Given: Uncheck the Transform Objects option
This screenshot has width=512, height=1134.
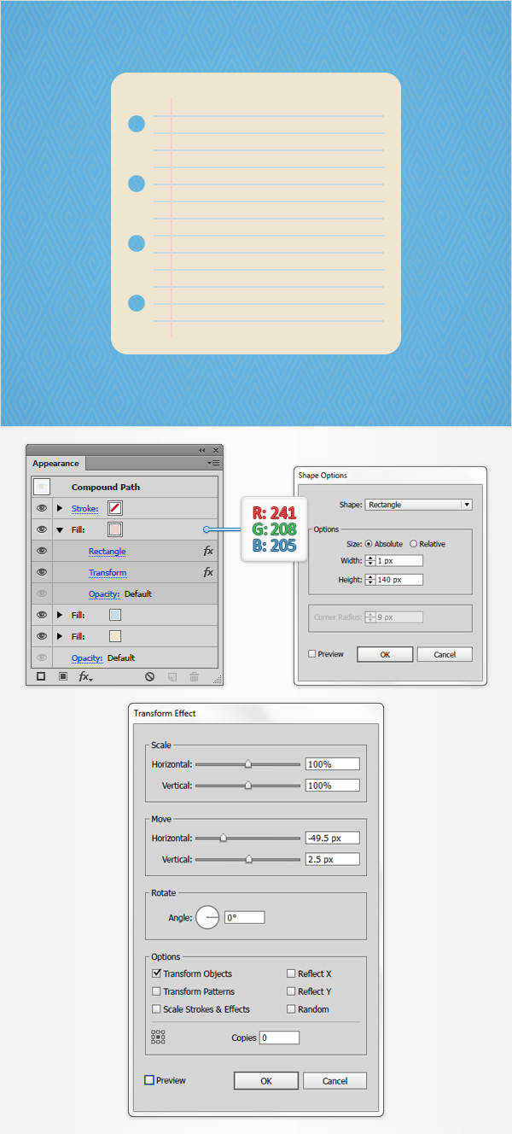Looking at the screenshot, I should [156, 973].
